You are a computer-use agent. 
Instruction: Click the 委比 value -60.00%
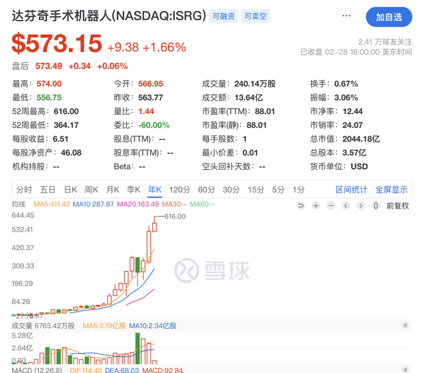pos(154,125)
